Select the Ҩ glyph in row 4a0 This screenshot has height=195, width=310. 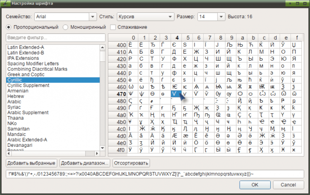[x=218, y=115]
